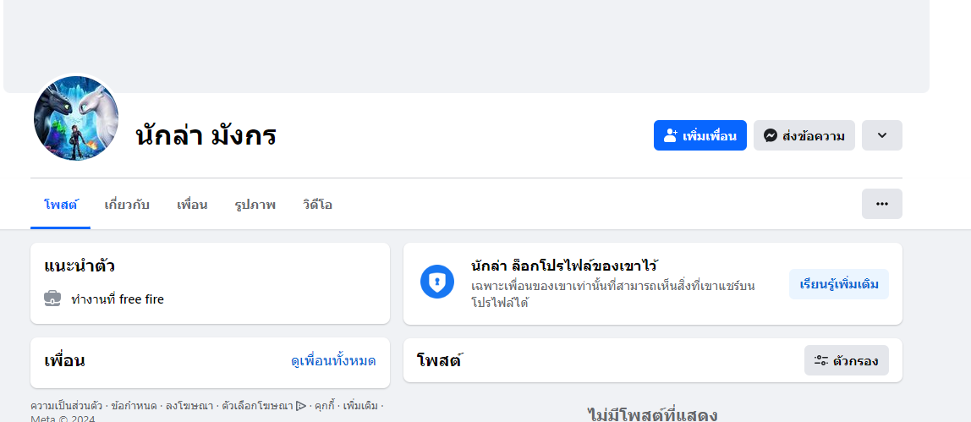Open ดูเพื่อนทั้งหมด link
Image resolution: width=971 pixels, height=422 pixels.
pos(333,361)
